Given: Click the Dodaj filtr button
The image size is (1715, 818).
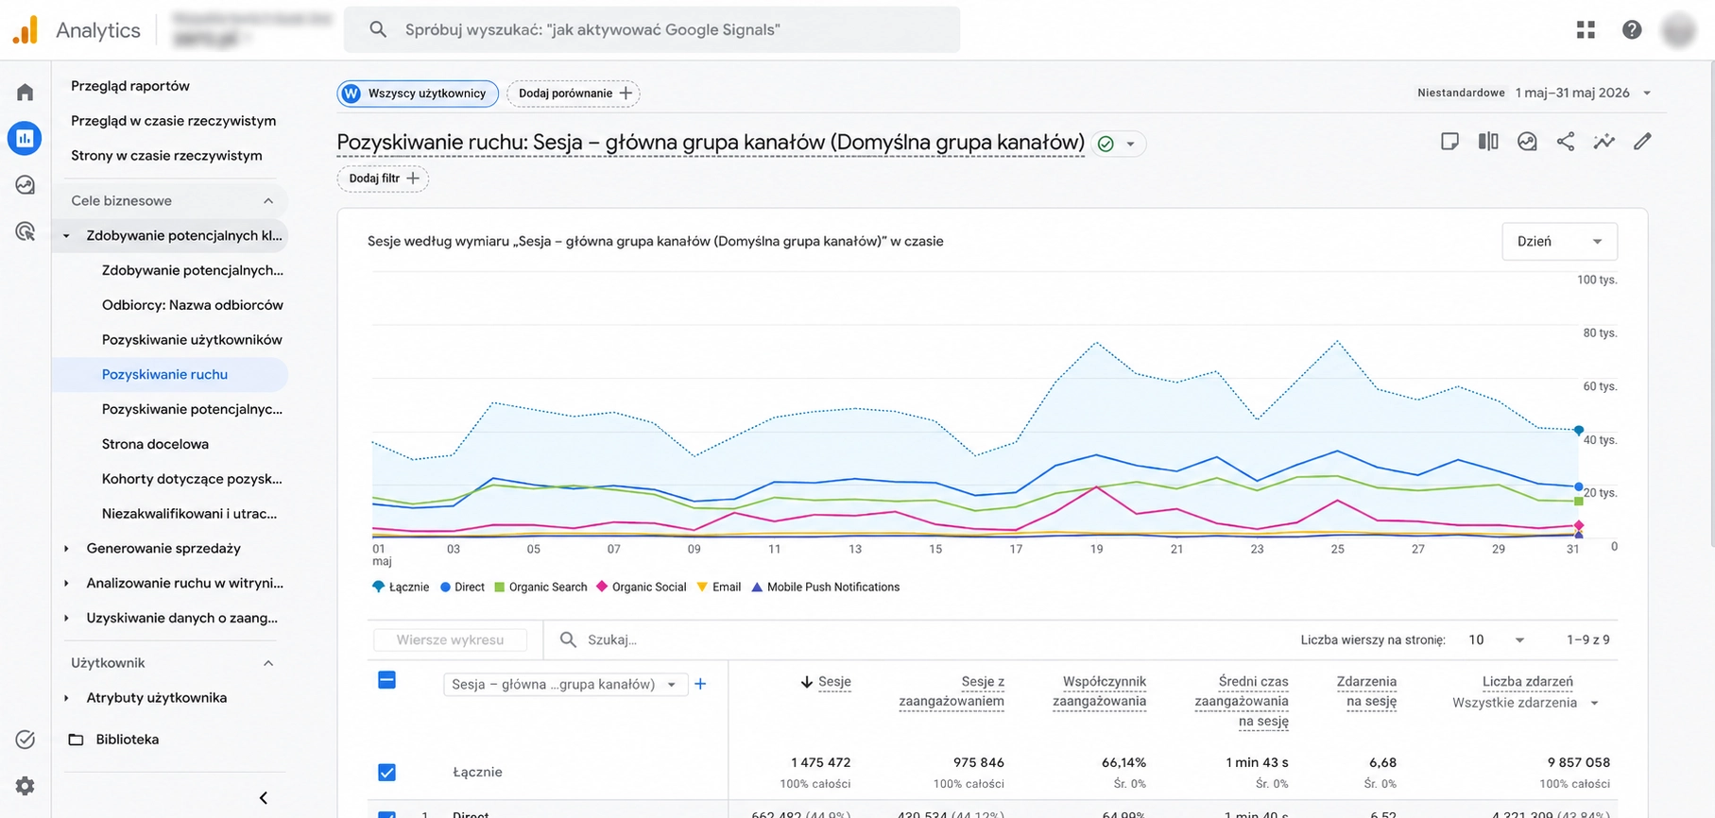Looking at the screenshot, I should (x=383, y=179).
